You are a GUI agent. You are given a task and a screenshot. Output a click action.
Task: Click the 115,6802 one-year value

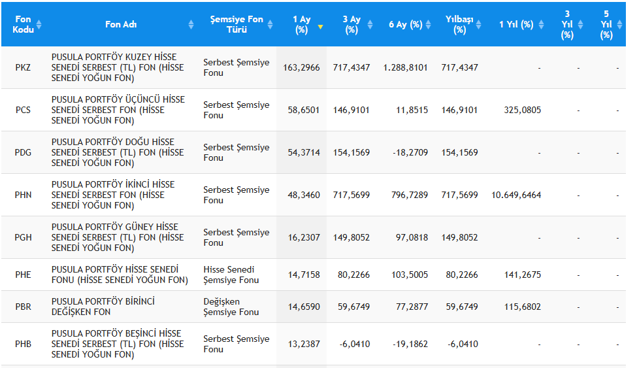pyautogui.click(x=523, y=307)
